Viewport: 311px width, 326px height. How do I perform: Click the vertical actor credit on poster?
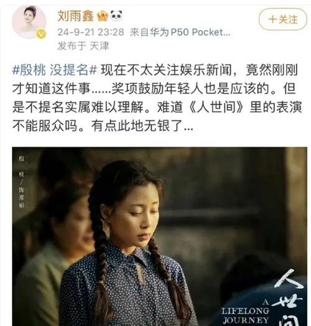(21, 182)
